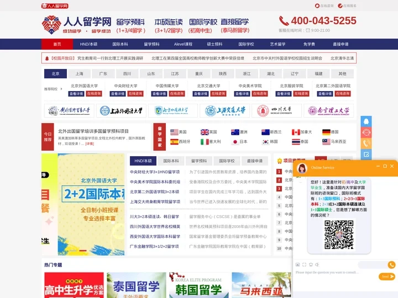
Task: Open 艺术留学 in the navigation bar
Action: (277, 44)
